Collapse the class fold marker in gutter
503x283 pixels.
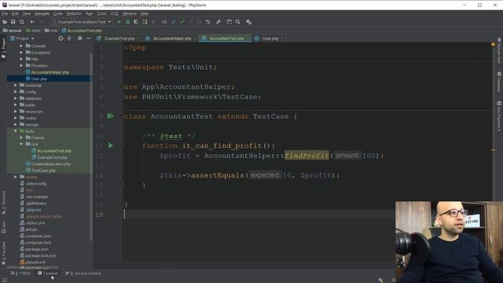pos(121,116)
